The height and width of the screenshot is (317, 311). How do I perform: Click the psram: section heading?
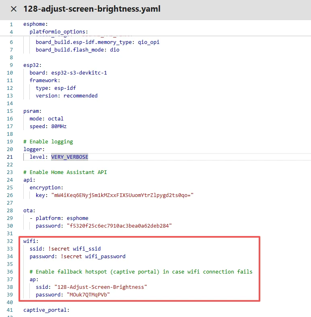[32, 111]
